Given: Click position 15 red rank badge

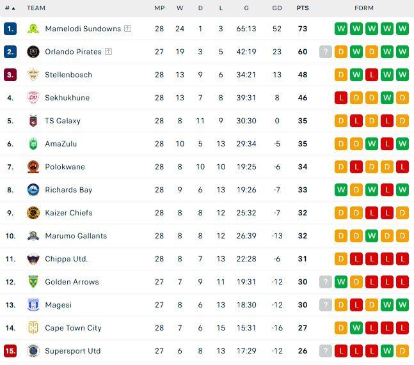Looking at the screenshot, I should [10, 351].
